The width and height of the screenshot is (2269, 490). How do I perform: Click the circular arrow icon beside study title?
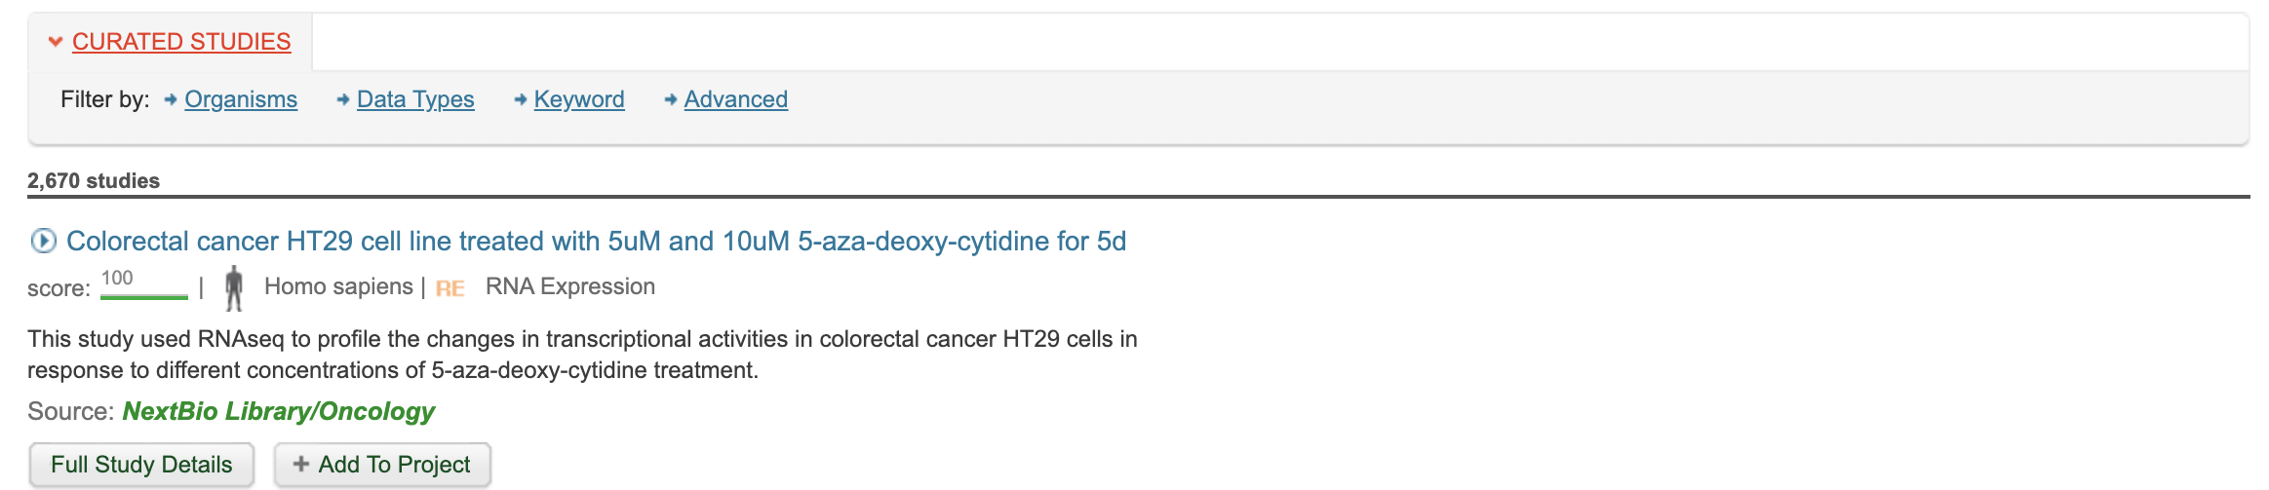43,241
